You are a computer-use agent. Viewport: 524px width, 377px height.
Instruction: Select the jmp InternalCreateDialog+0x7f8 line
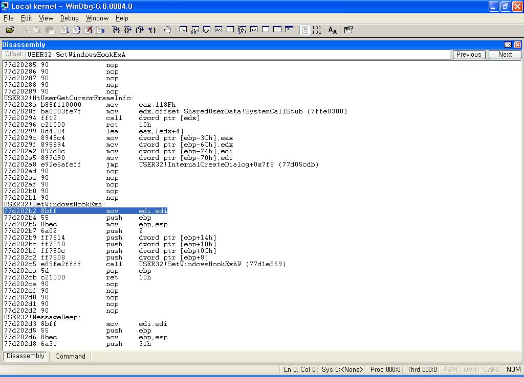tap(161, 164)
